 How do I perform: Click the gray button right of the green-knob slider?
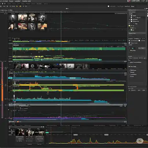[x=142, y=48]
